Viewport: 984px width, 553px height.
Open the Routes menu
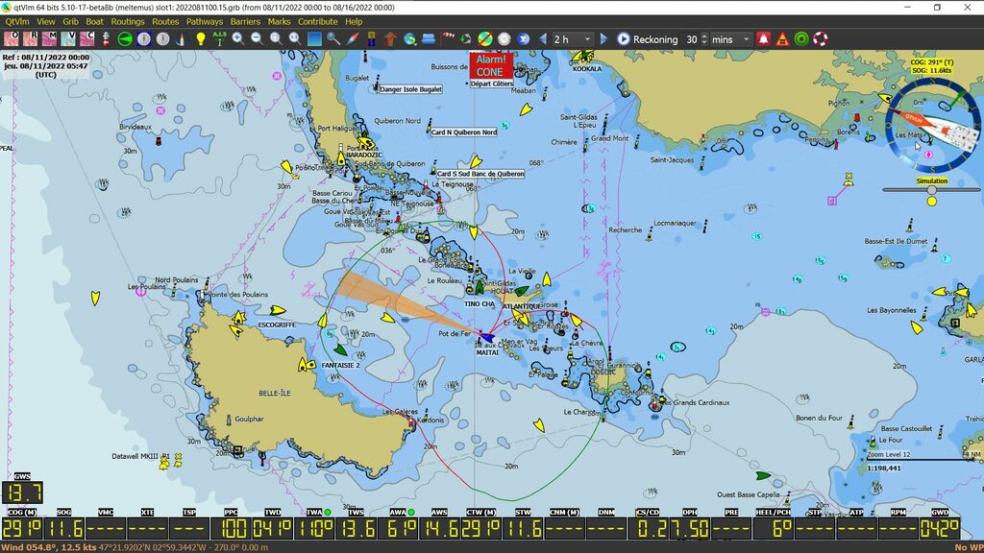165,21
